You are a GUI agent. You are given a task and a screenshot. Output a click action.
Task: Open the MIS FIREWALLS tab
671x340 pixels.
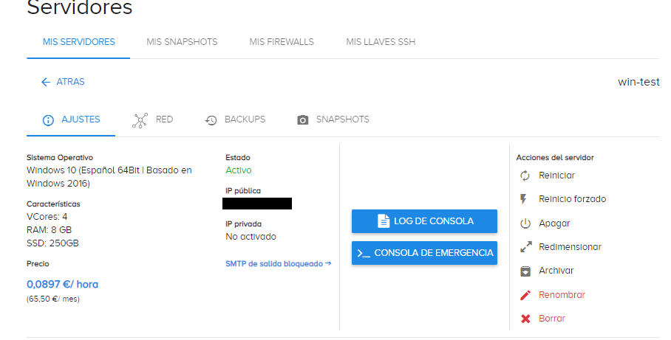(x=282, y=42)
